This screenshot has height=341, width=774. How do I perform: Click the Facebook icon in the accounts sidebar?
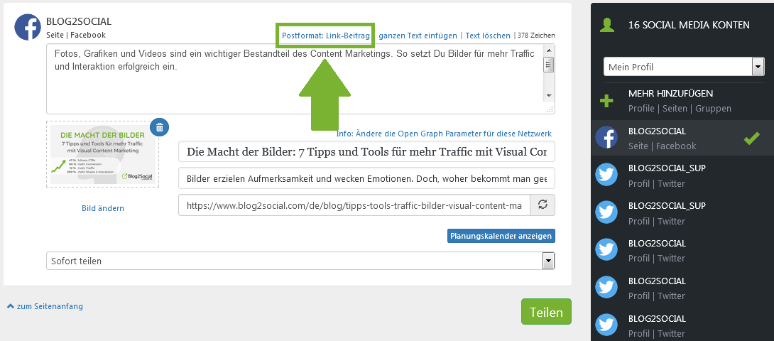(606, 138)
